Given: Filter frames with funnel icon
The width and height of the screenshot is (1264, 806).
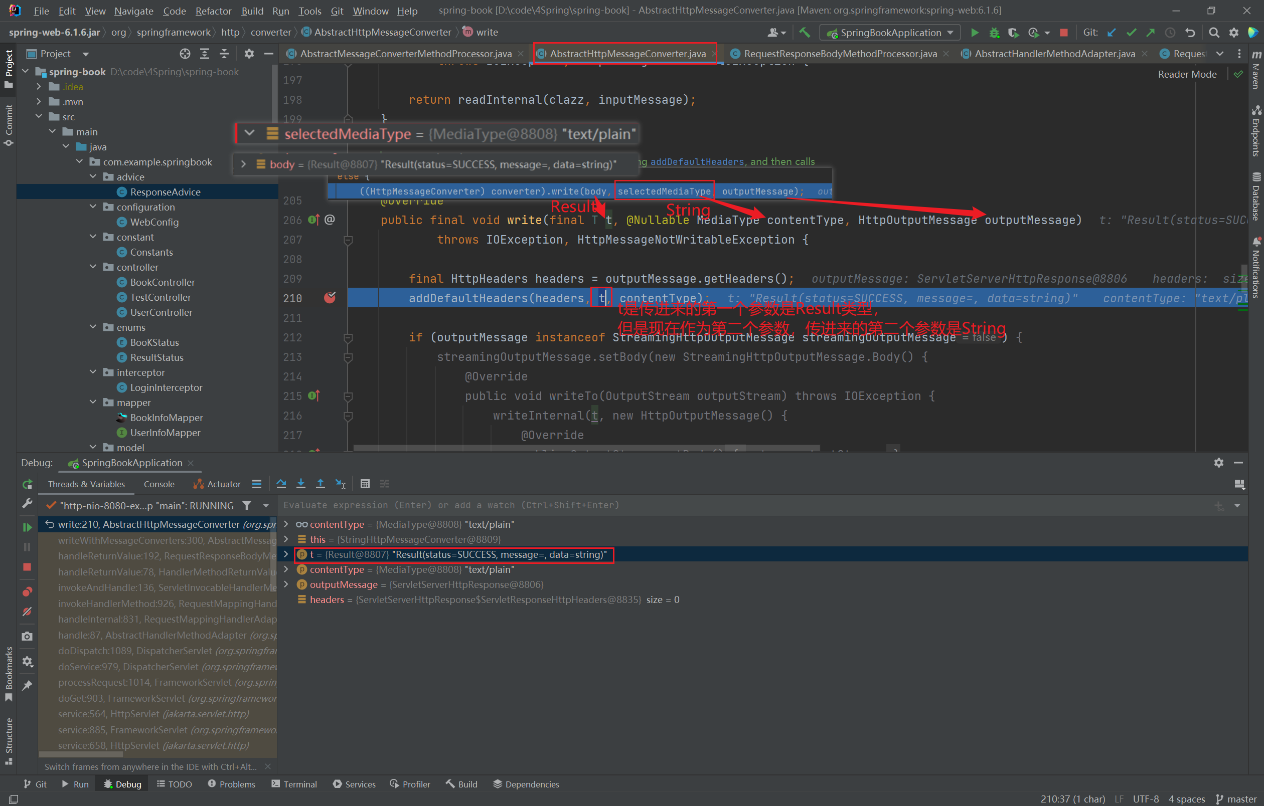Looking at the screenshot, I should point(247,506).
